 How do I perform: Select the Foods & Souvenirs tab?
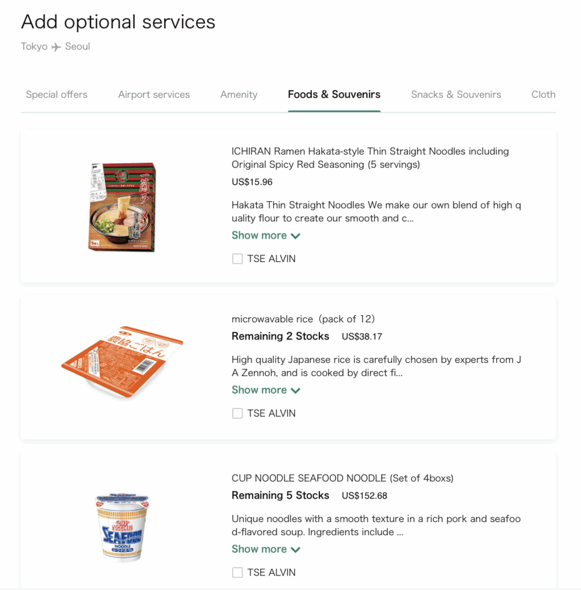point(334,94)
